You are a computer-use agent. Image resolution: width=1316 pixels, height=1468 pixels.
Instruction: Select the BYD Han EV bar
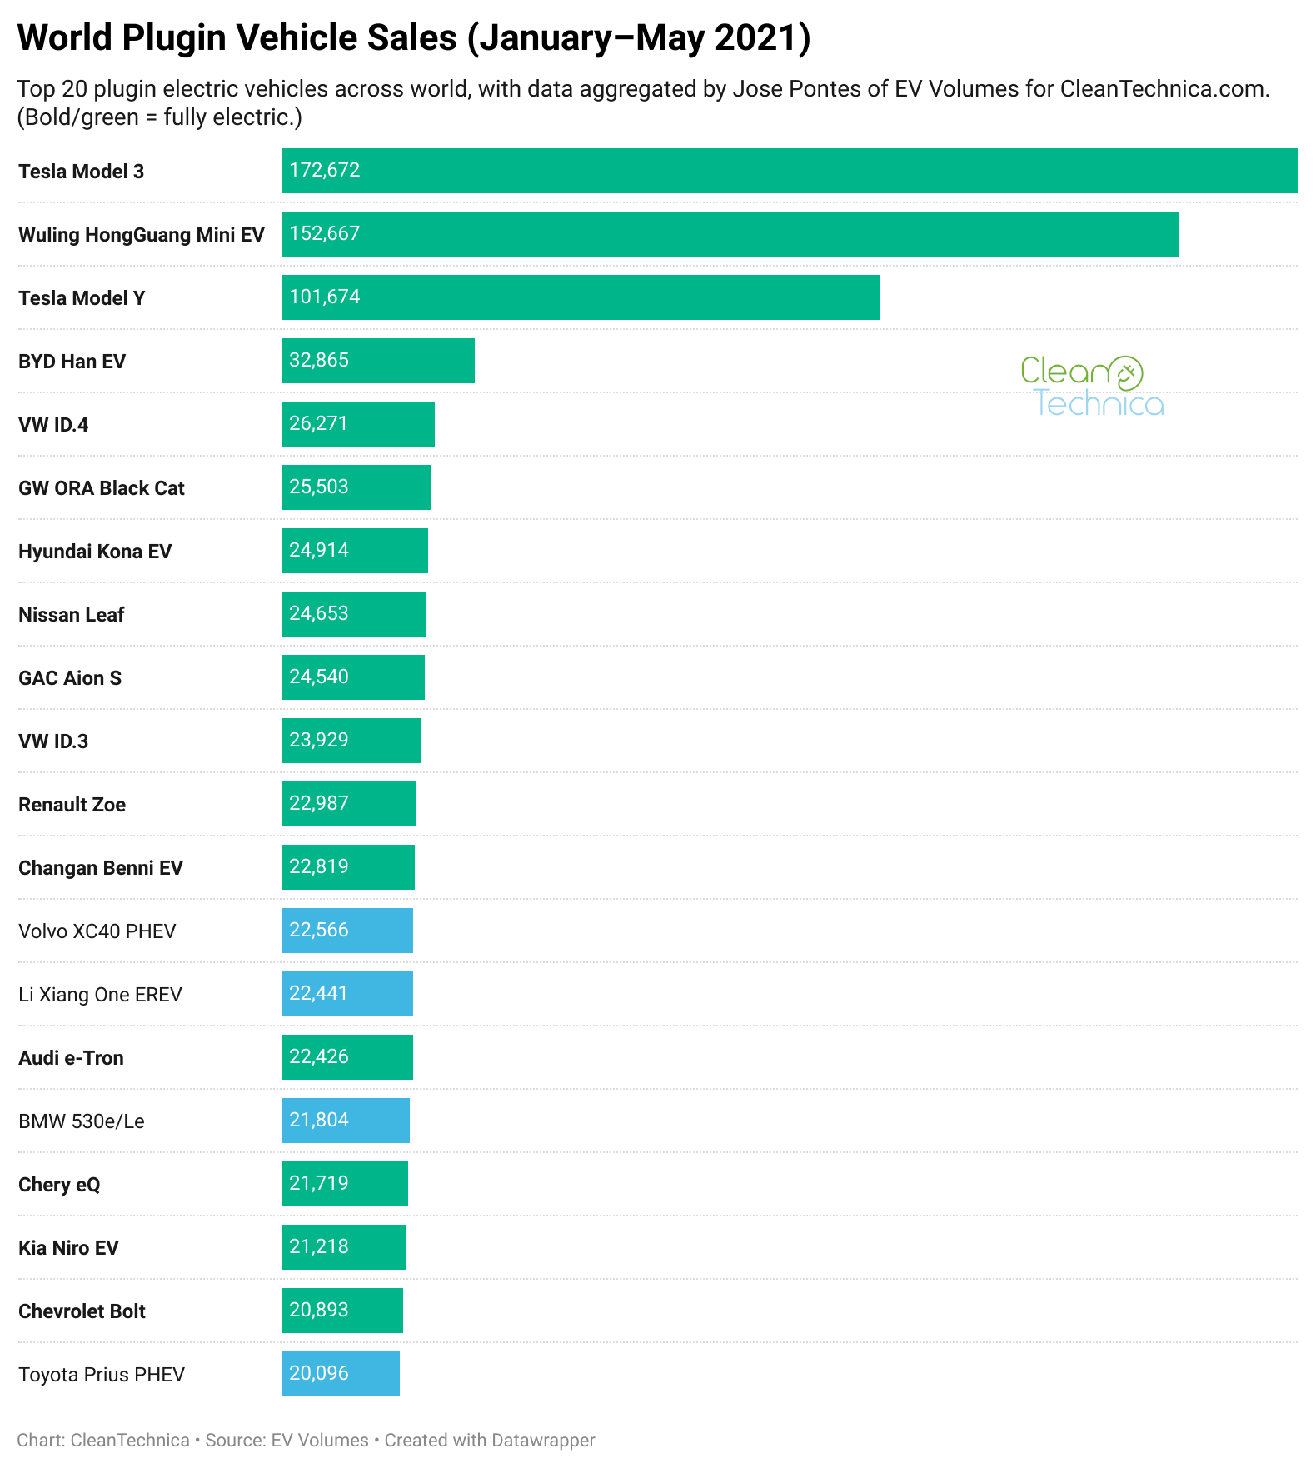[377, 361]
